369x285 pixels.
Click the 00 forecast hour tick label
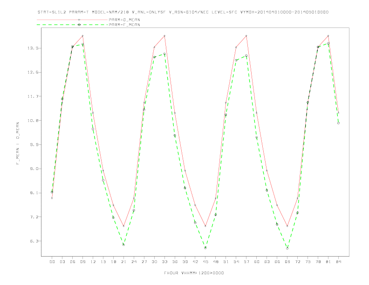(52, 262)
